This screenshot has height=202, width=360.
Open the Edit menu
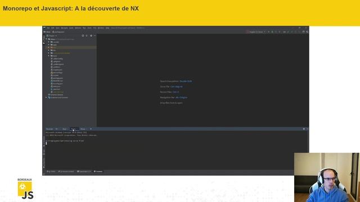(52, 28)
